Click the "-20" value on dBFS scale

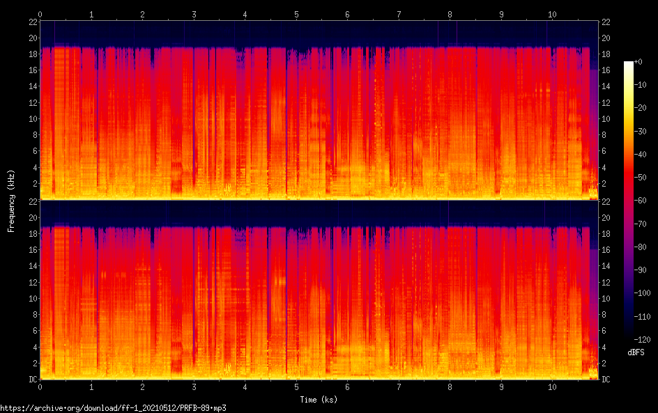point(640,108)
